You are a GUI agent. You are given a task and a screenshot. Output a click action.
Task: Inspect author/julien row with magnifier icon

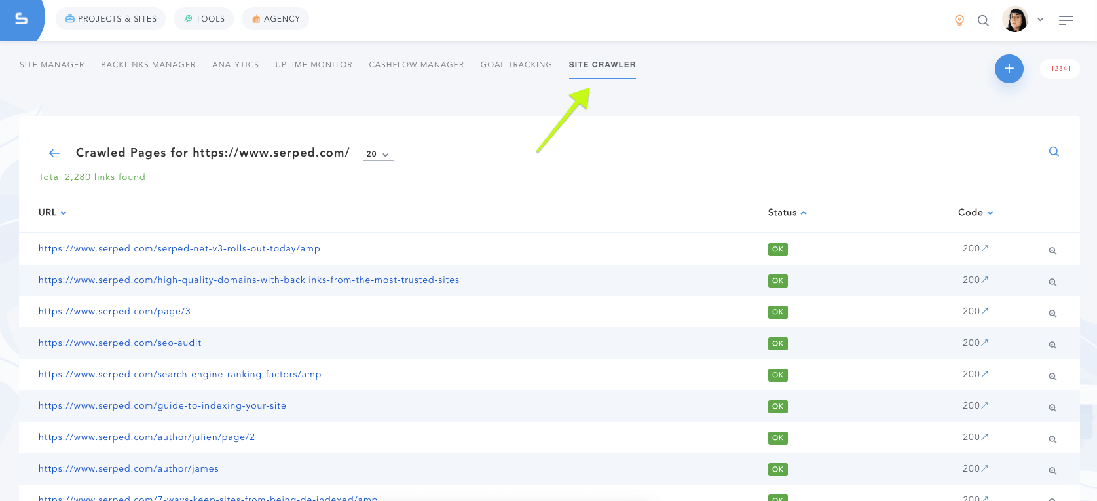pyautogui.click(x=1052, y=439)
